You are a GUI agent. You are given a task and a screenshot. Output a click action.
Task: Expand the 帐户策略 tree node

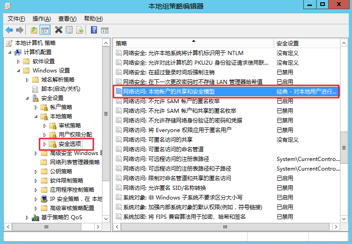(x=36, y=107)
